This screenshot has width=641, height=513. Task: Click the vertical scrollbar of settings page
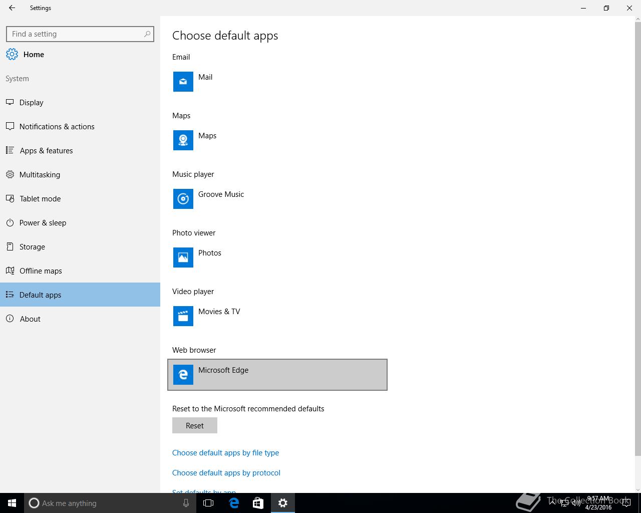[x=637, y=239]
